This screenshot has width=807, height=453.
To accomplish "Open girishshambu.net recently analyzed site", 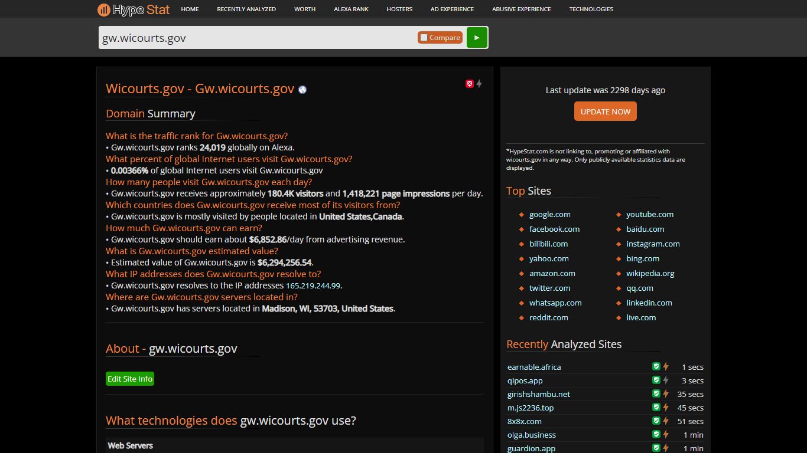I will [x=539, y=394].
